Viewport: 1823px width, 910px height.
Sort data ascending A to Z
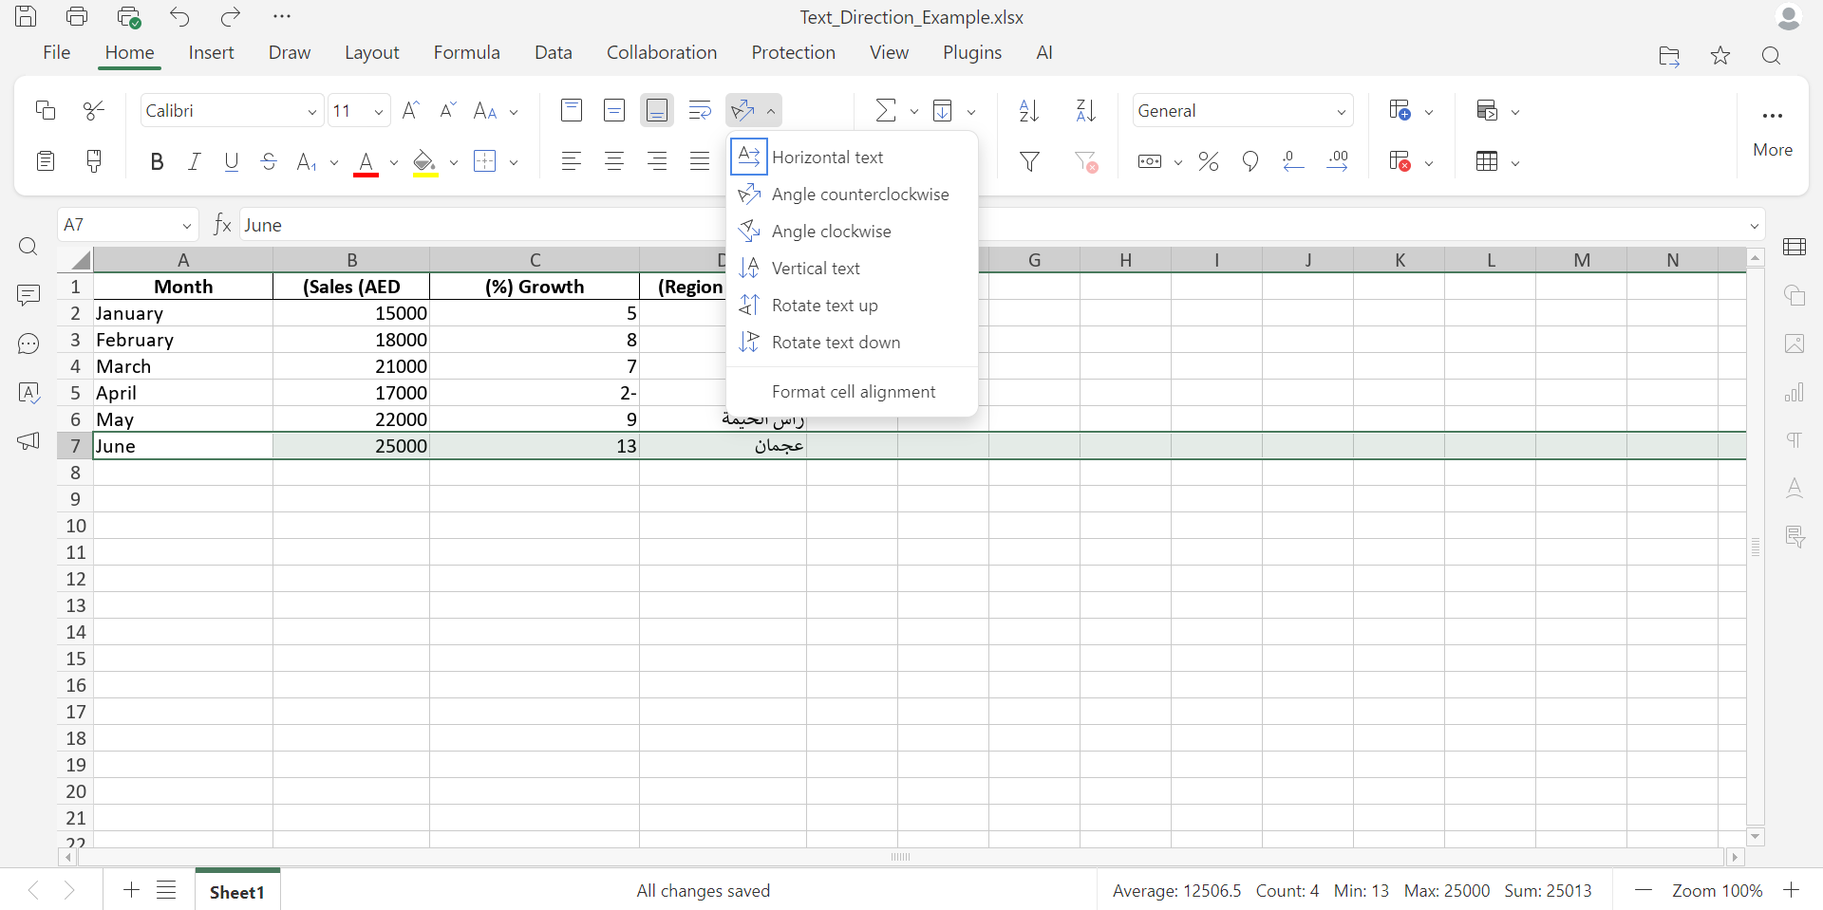1027,110
